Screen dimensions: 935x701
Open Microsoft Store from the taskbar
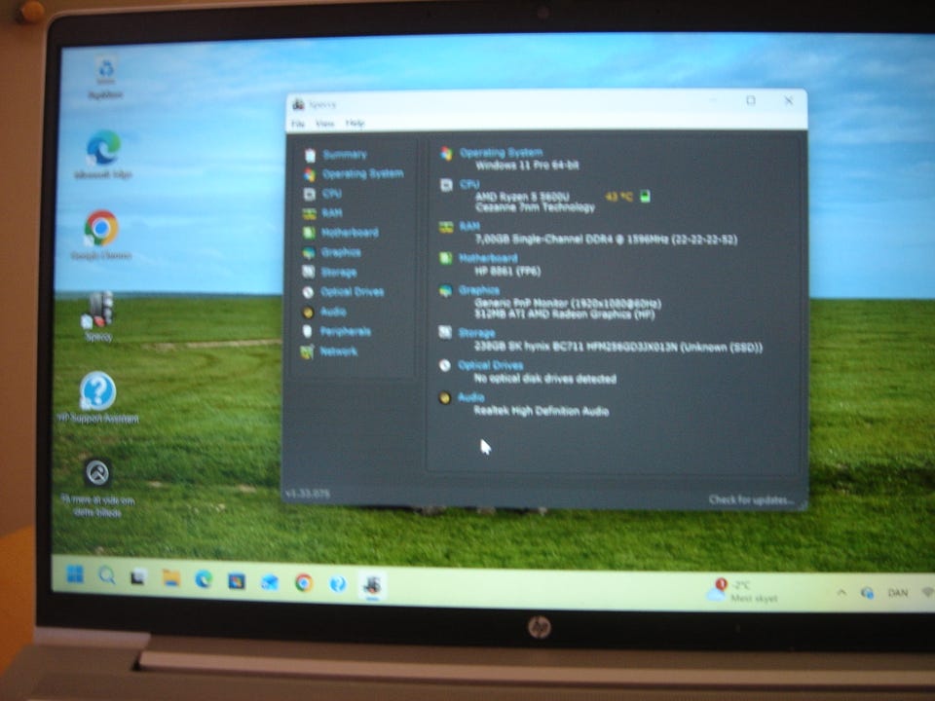(x=237, y=580)
